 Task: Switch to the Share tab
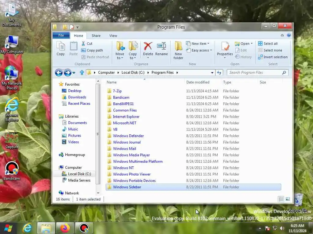(x=96, y=36)
